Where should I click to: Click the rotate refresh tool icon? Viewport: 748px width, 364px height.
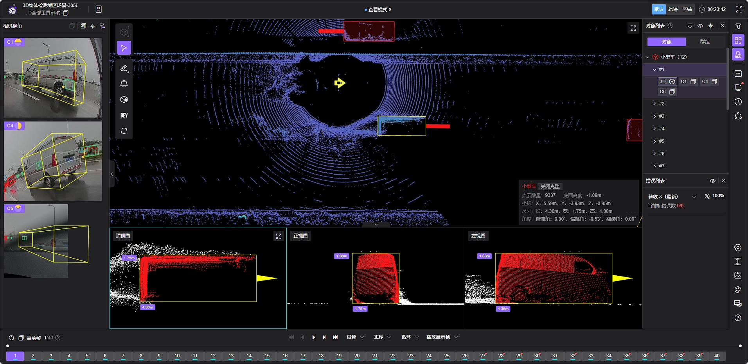(124, 131)
